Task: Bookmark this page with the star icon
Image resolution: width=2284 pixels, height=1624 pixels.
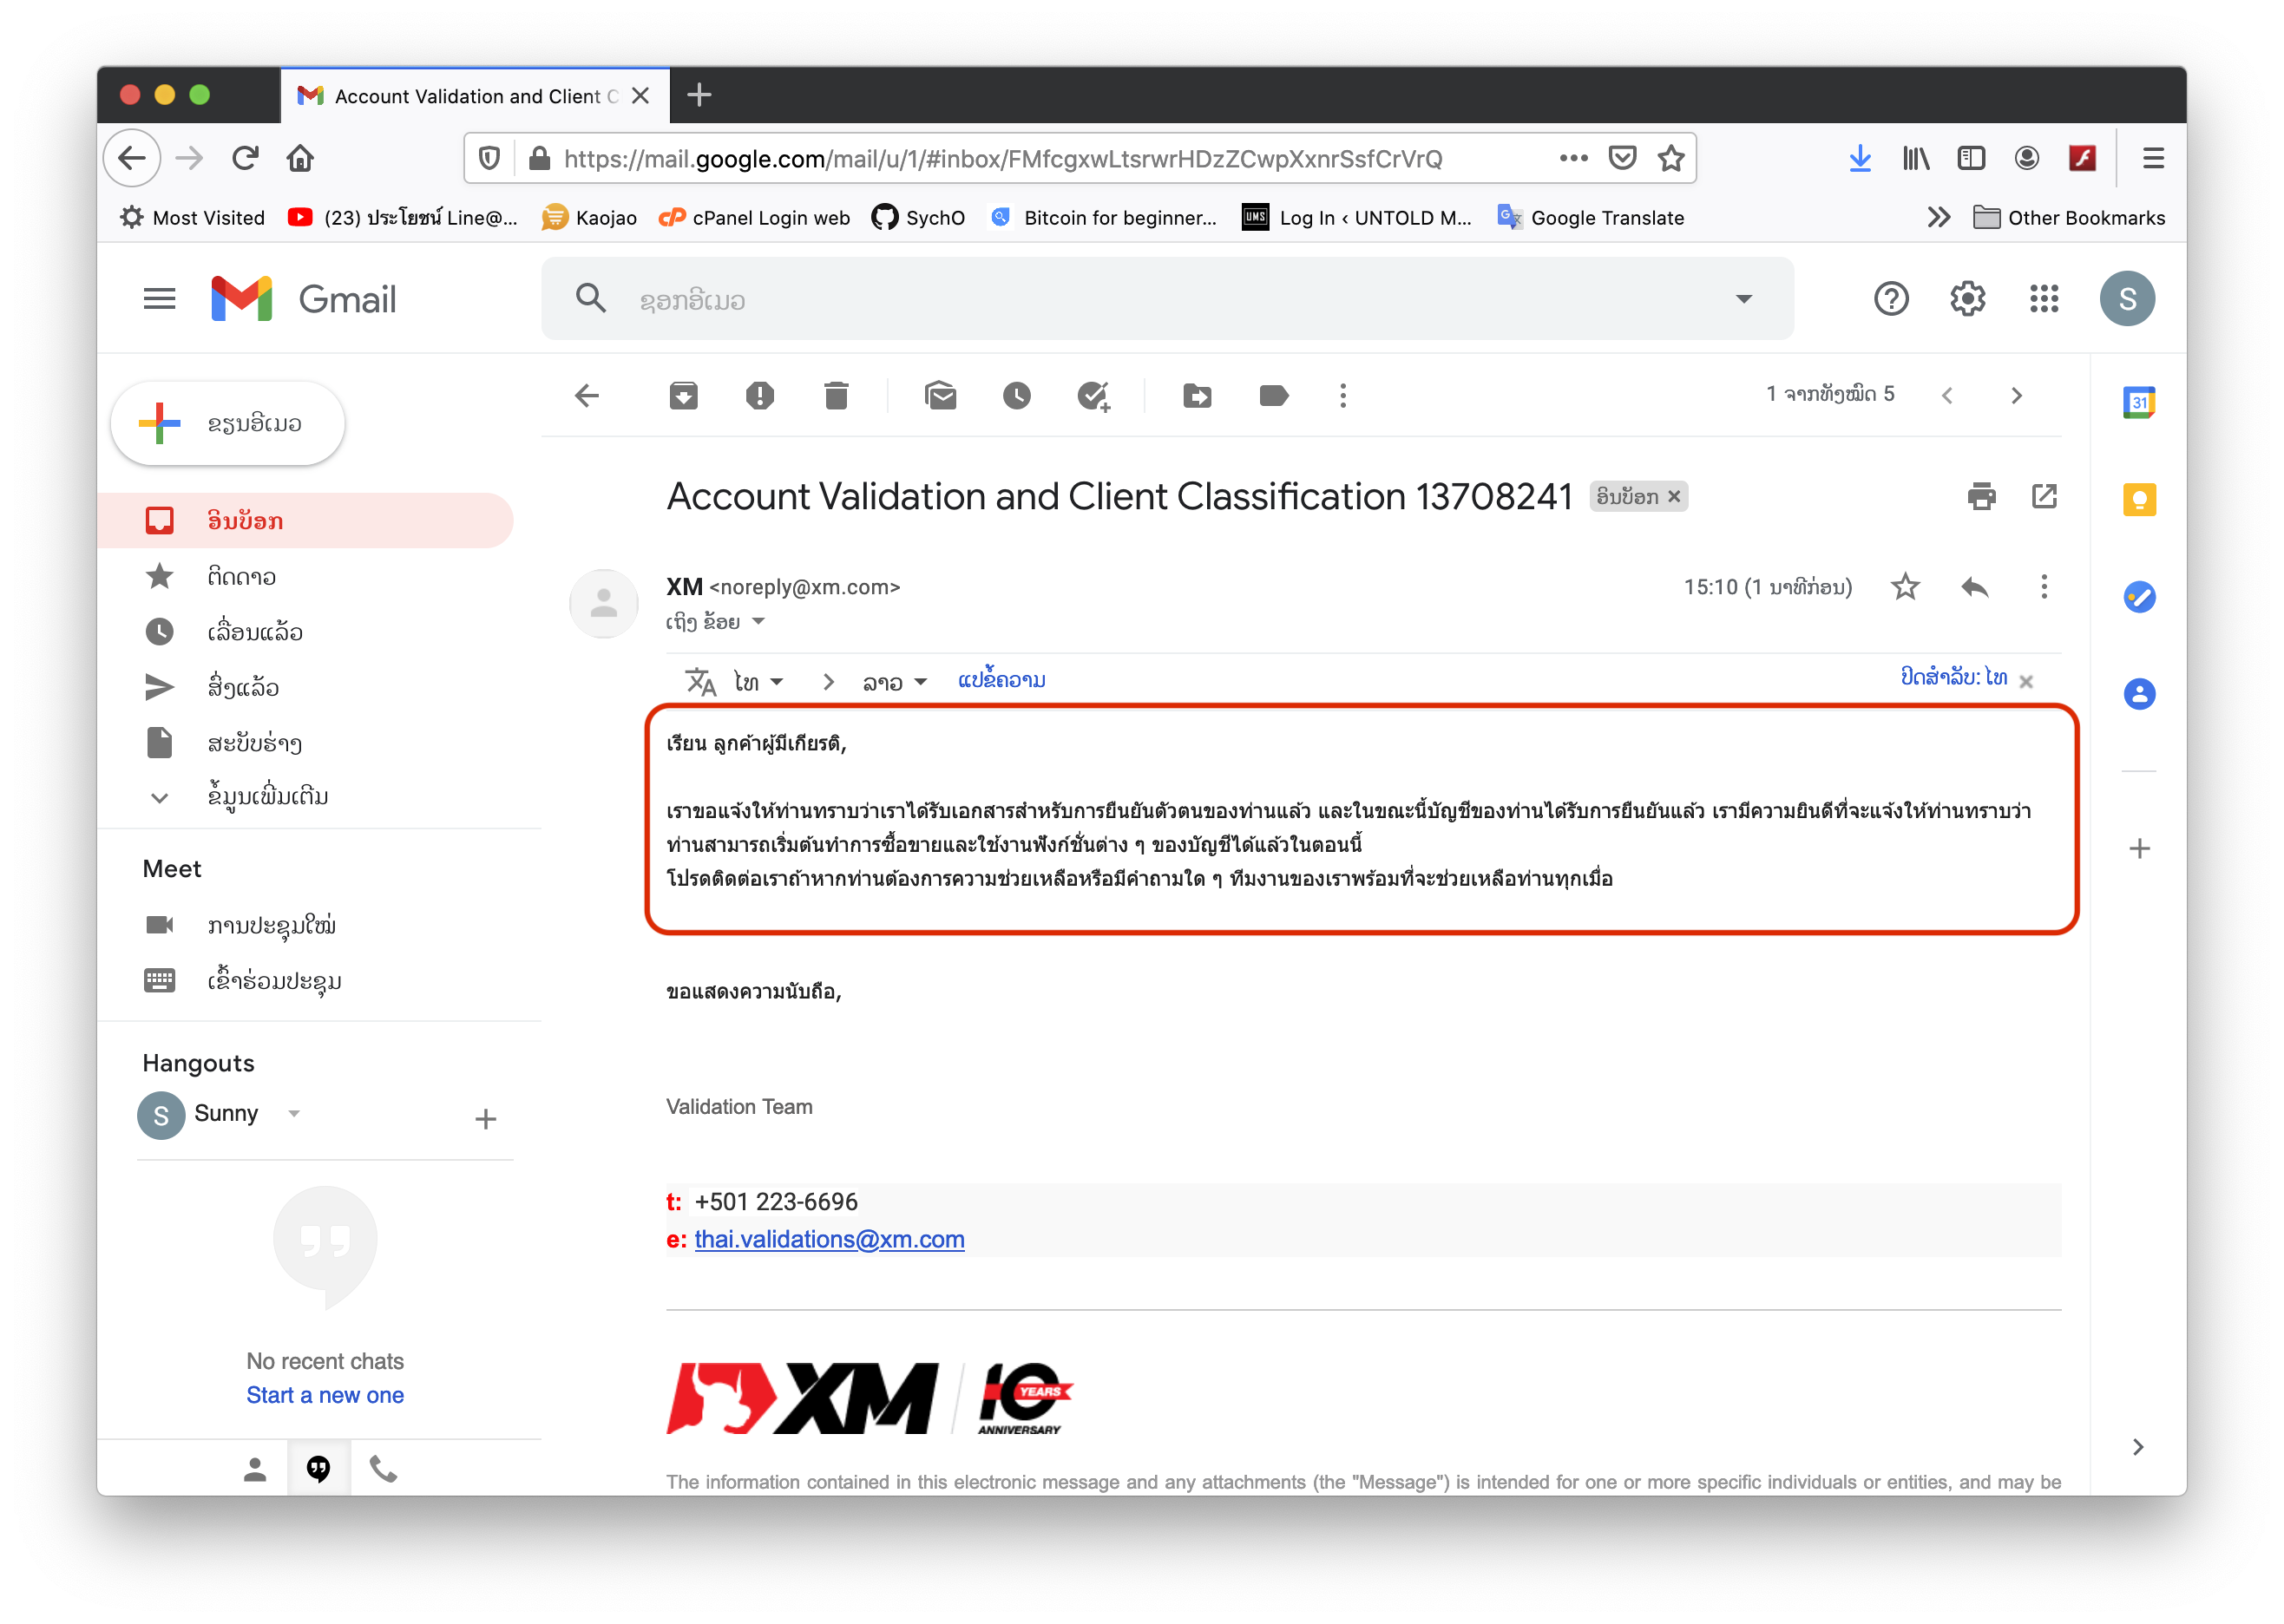Action: 1671,158
